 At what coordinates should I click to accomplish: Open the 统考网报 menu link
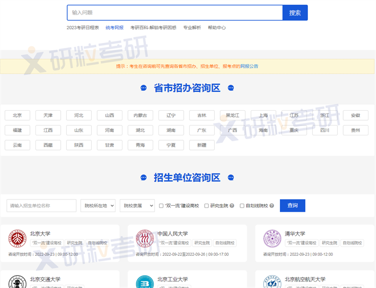click(x=114, y=27)
